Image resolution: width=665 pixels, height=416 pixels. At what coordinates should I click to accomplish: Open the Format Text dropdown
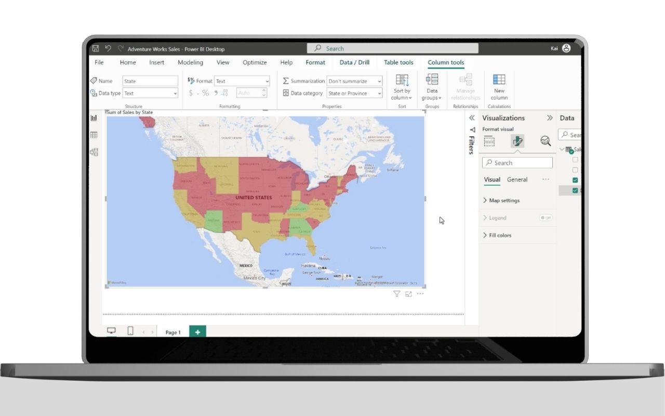pyautogui.click(x=242, y=81)
